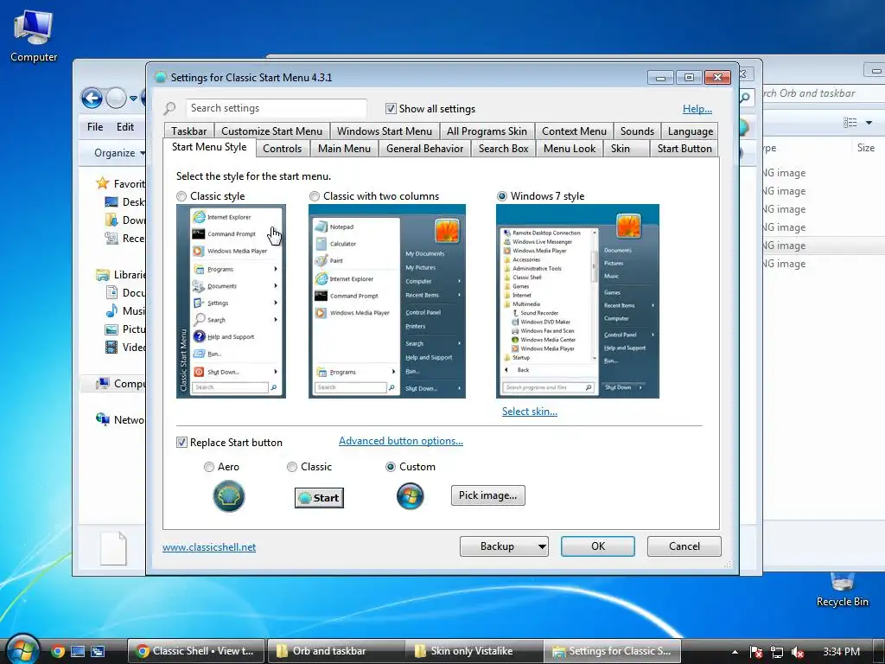Viewport: 885px width, 664px height.
Task: Select the Classic style radio button
Action: click(181, 196)
